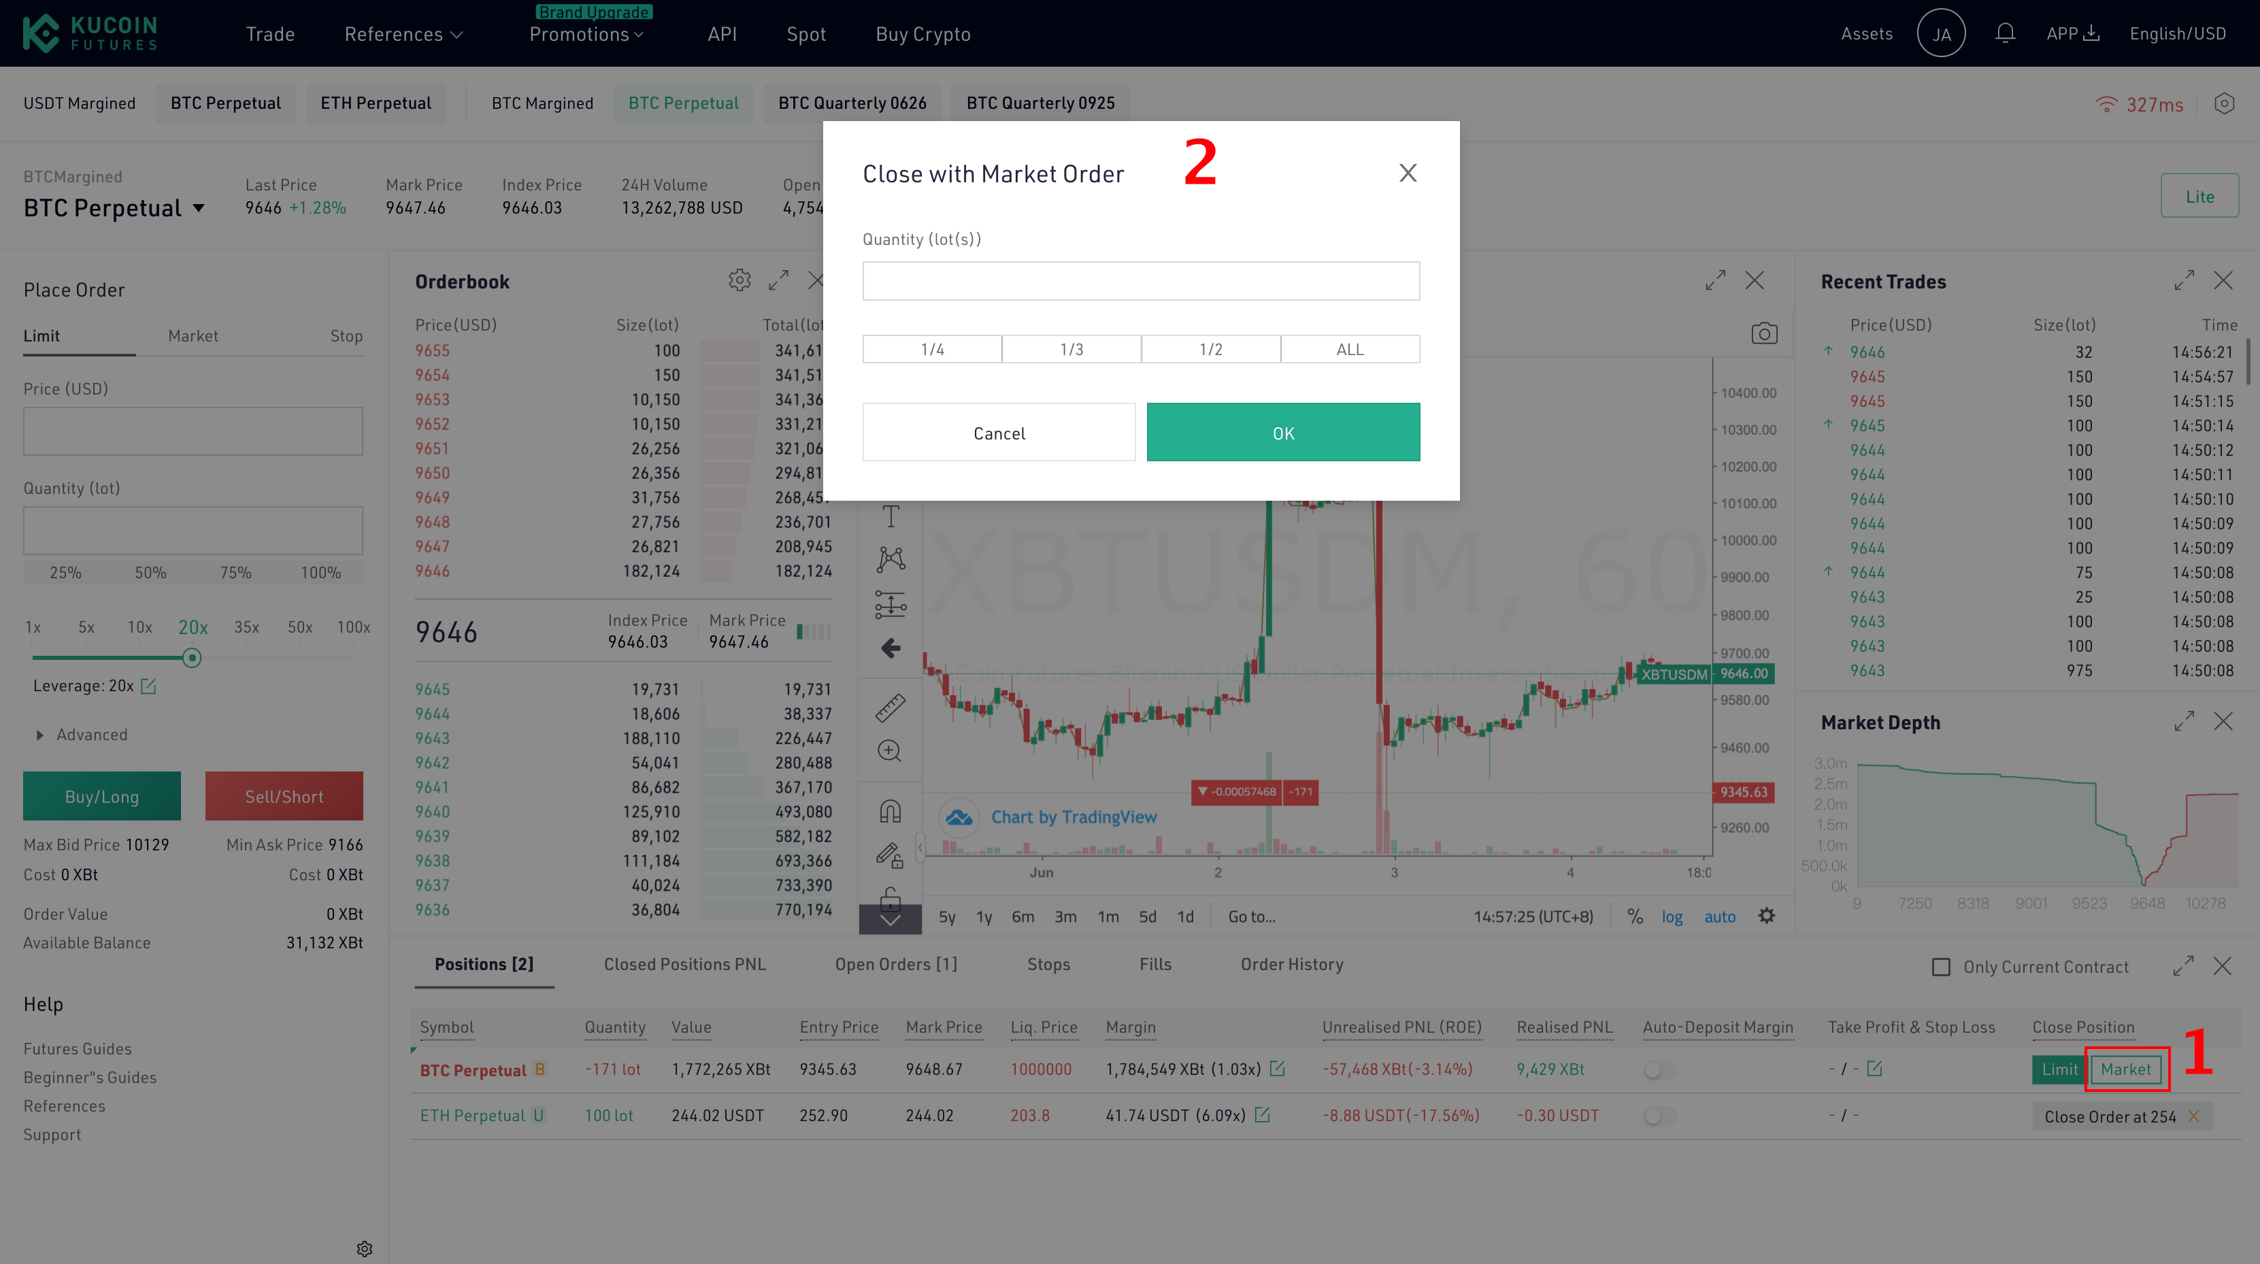
Task: Click the expand chart to fullscreen icon
Action: pyautogui.click(x=1715, y=280)
